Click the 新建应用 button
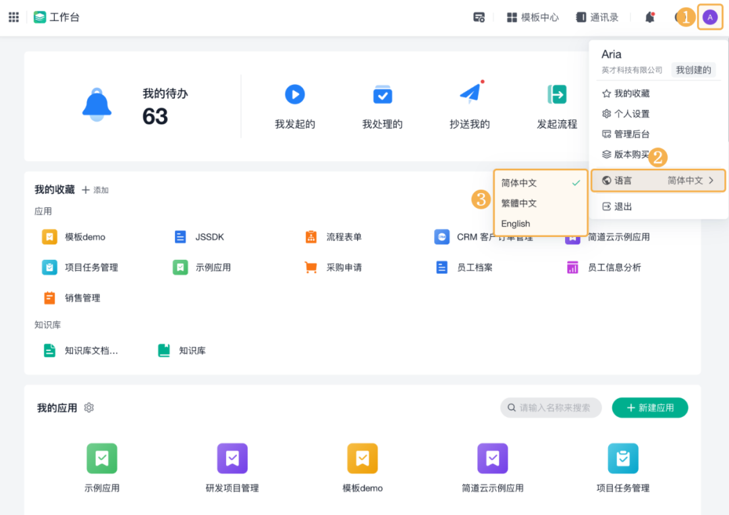729x515 pixels. pyautogui.click(x=650, y=408)
